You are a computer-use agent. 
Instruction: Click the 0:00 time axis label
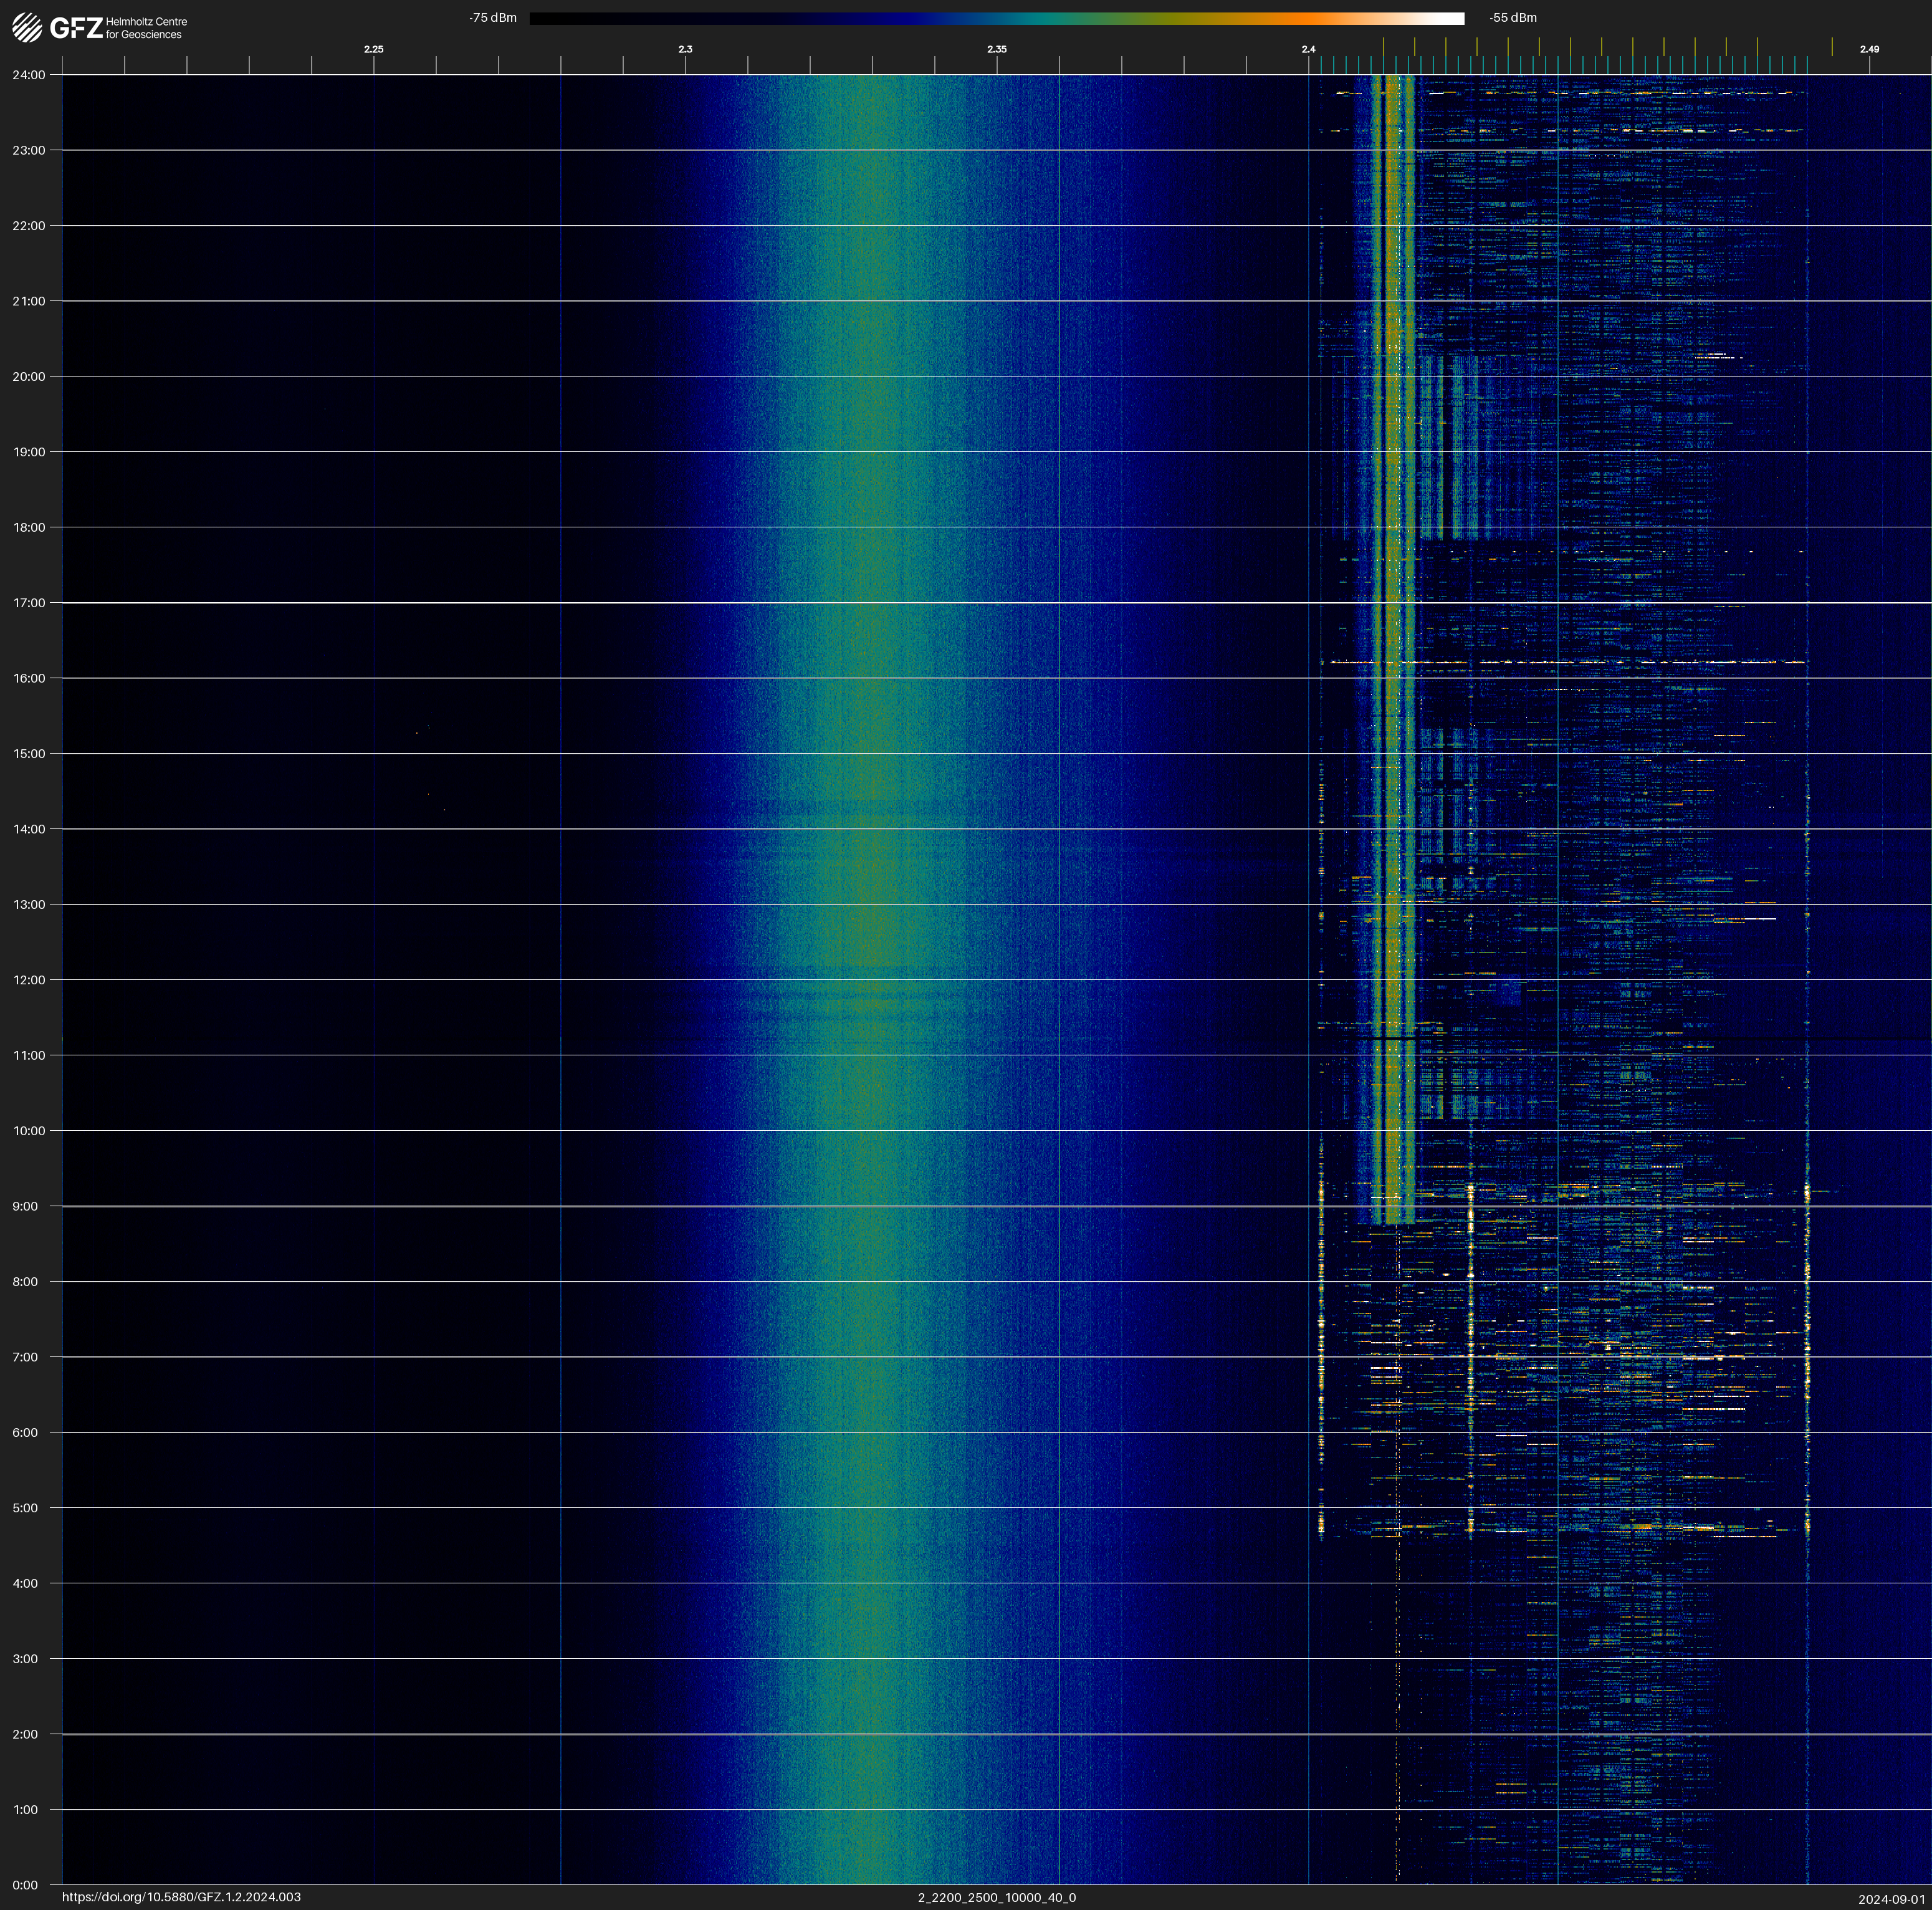[x=25, y=1885]
